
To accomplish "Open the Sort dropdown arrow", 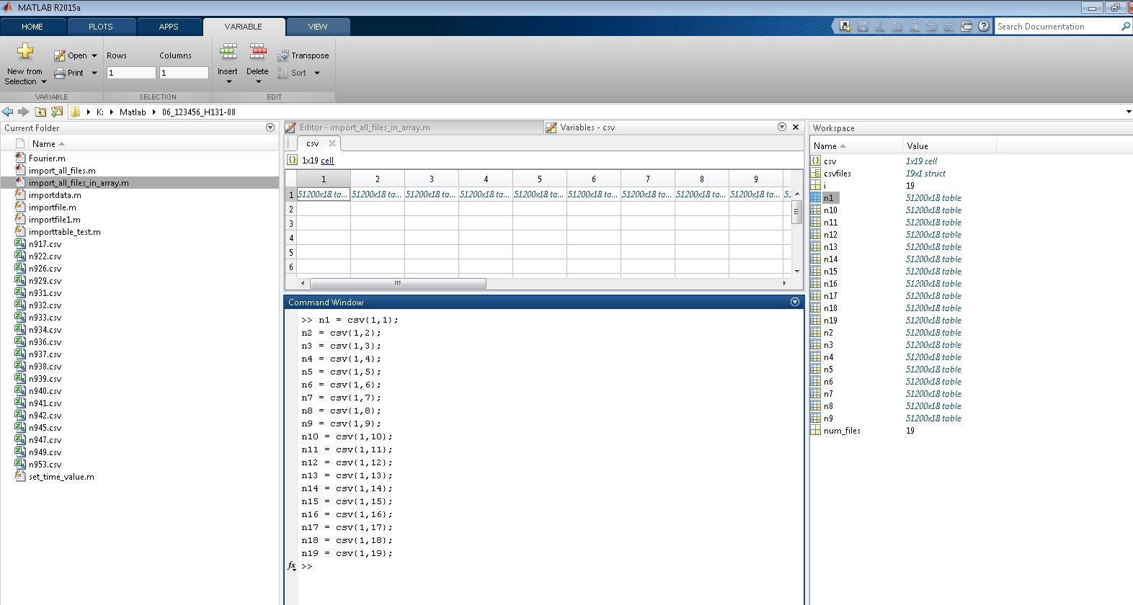I will pyautogui.click(x=317, y=73).
